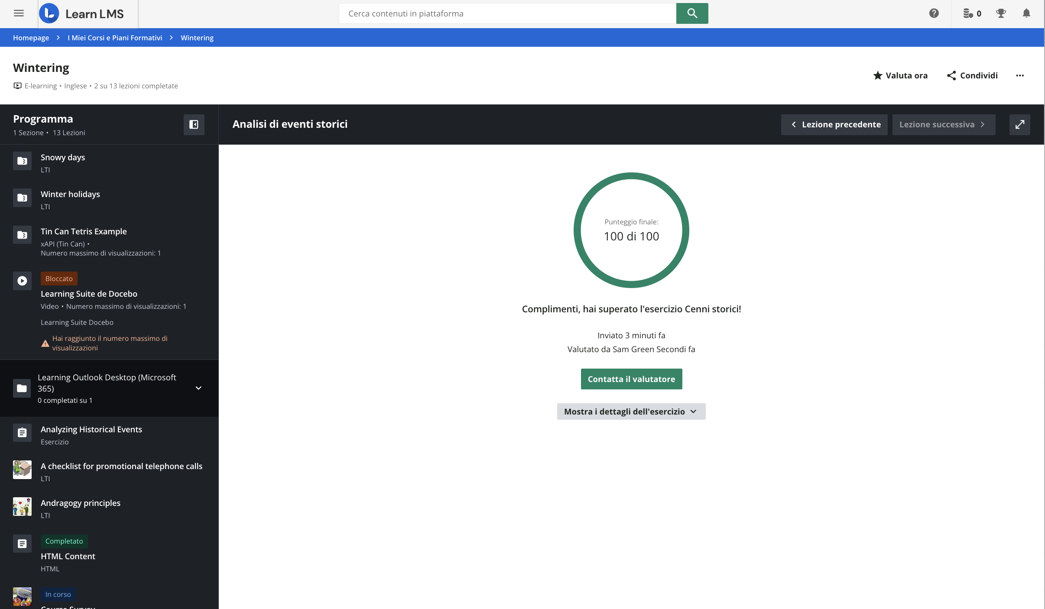Click the E-learning course type icon

coord(17,86)
